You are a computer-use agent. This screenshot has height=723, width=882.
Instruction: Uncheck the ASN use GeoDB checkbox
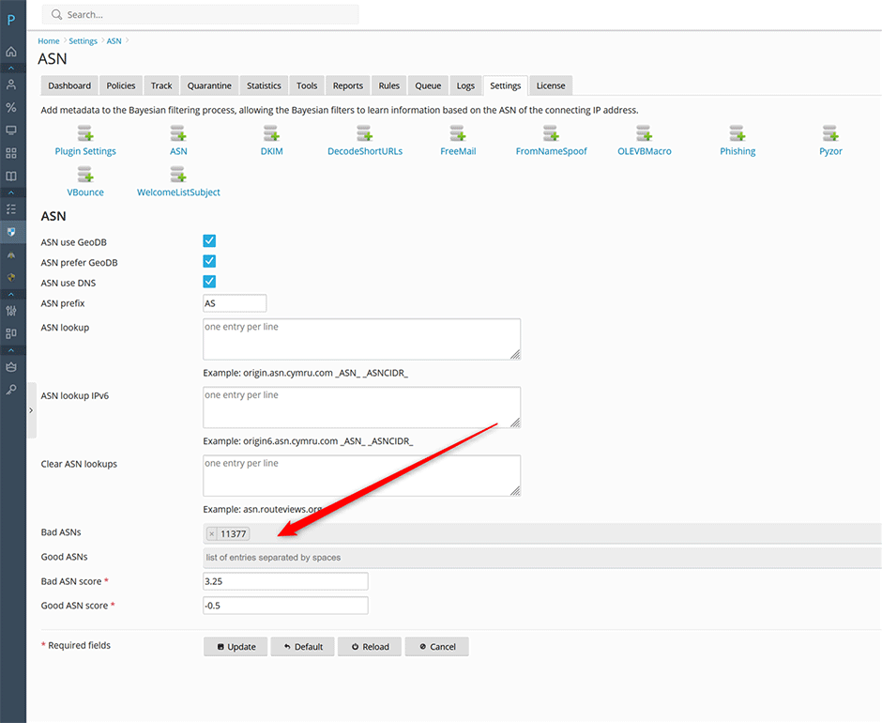tap(209, 241)
